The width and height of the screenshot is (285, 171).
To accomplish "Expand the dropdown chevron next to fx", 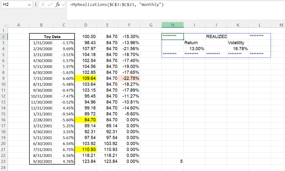I will 63,5.
